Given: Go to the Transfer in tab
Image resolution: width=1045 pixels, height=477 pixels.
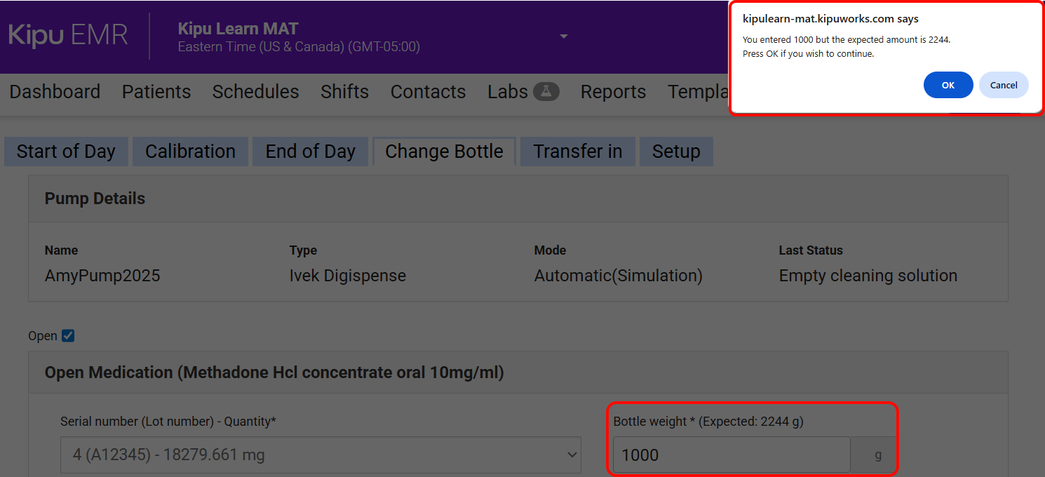Looking at the screenshot, I should [x=577, y=152].
